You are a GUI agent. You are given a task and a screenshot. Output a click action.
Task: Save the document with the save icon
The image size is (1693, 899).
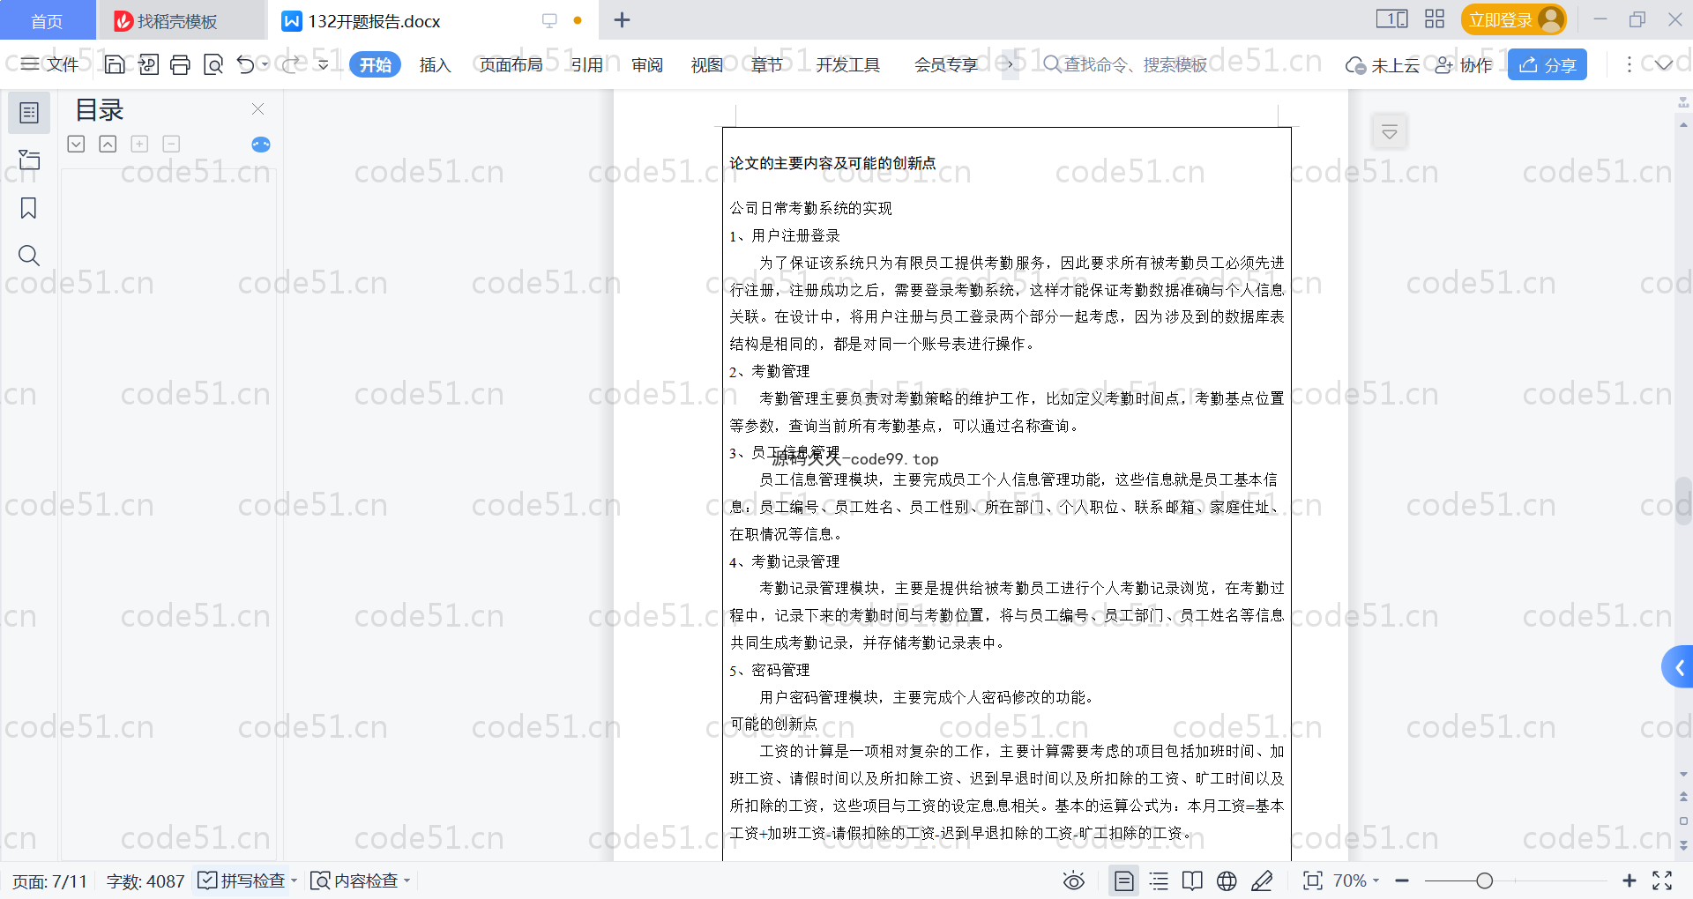point(114,64)
